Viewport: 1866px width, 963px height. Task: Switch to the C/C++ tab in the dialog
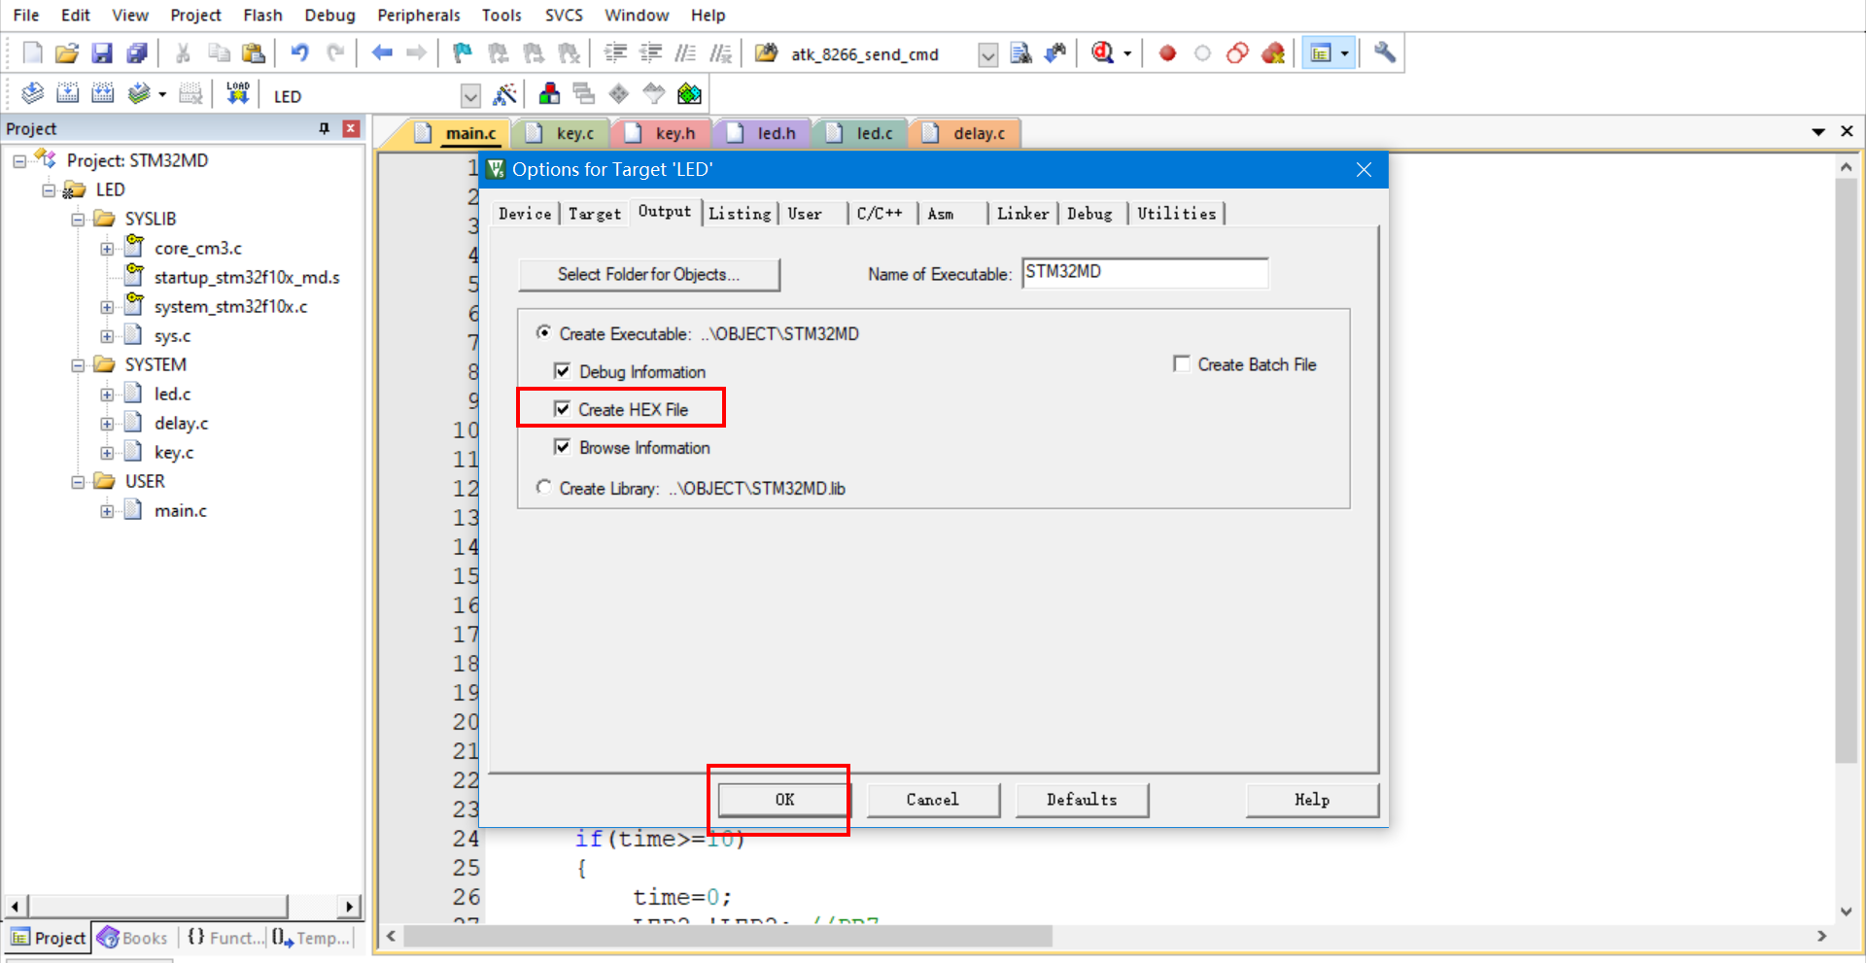pos(880,214)
